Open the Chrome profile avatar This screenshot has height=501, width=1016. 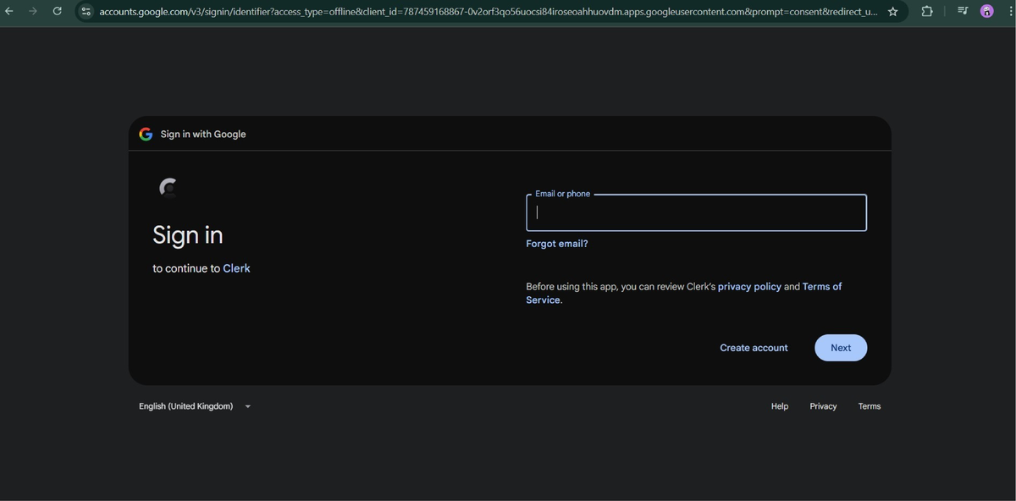point(986,11)
